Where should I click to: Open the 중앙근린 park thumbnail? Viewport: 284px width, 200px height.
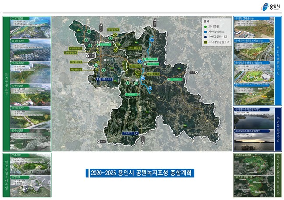[31, 140]
